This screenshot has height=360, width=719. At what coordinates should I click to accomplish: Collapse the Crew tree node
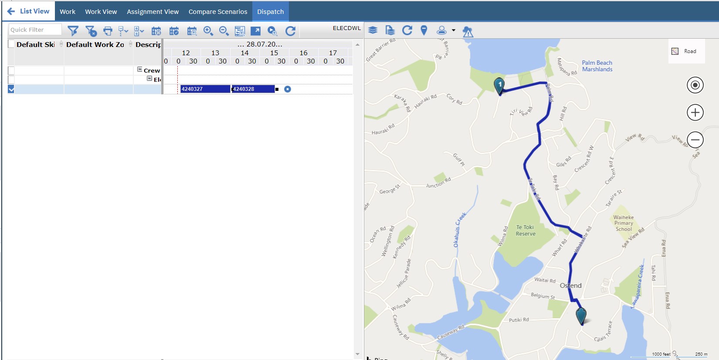[140, 70]
